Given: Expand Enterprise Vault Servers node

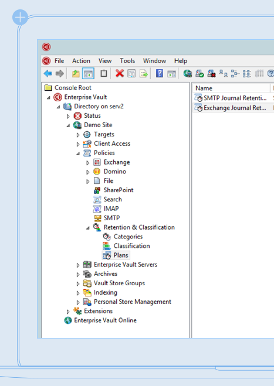Looking at the screenshot, I should (78, 265).
